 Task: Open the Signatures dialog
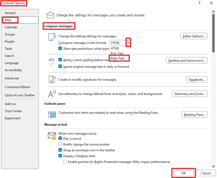point(197,79)
